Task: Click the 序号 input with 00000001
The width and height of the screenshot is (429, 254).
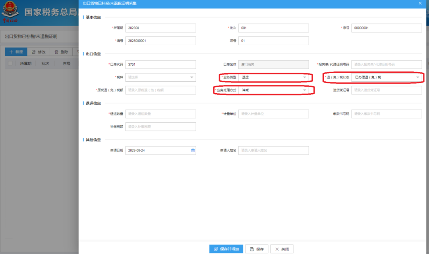Action: [386, 28]
